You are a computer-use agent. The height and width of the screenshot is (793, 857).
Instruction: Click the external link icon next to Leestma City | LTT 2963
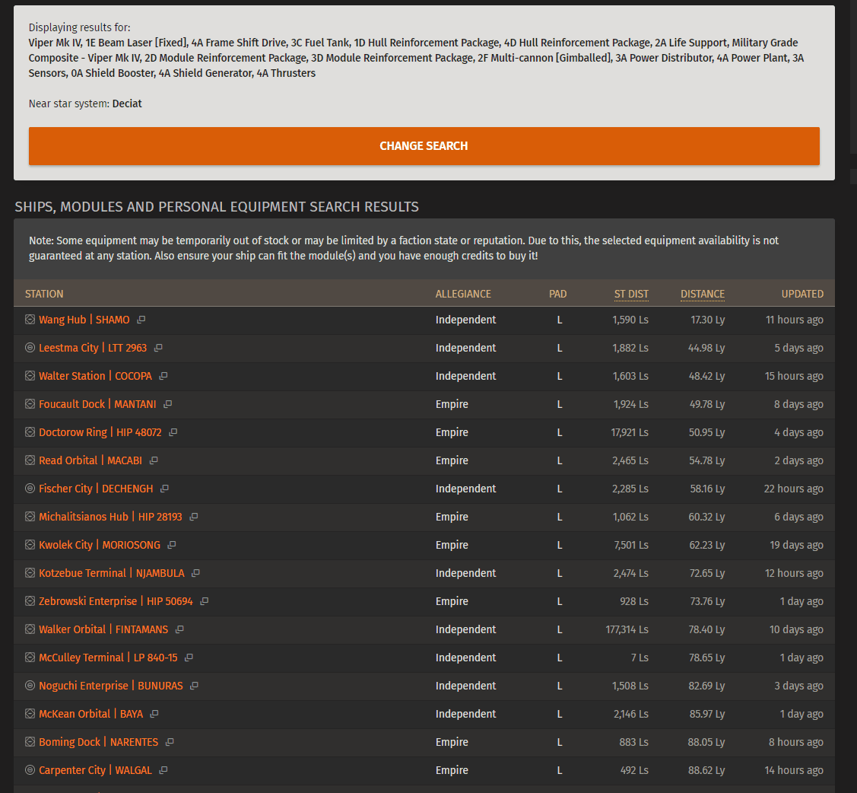click(x=158, y=349)
